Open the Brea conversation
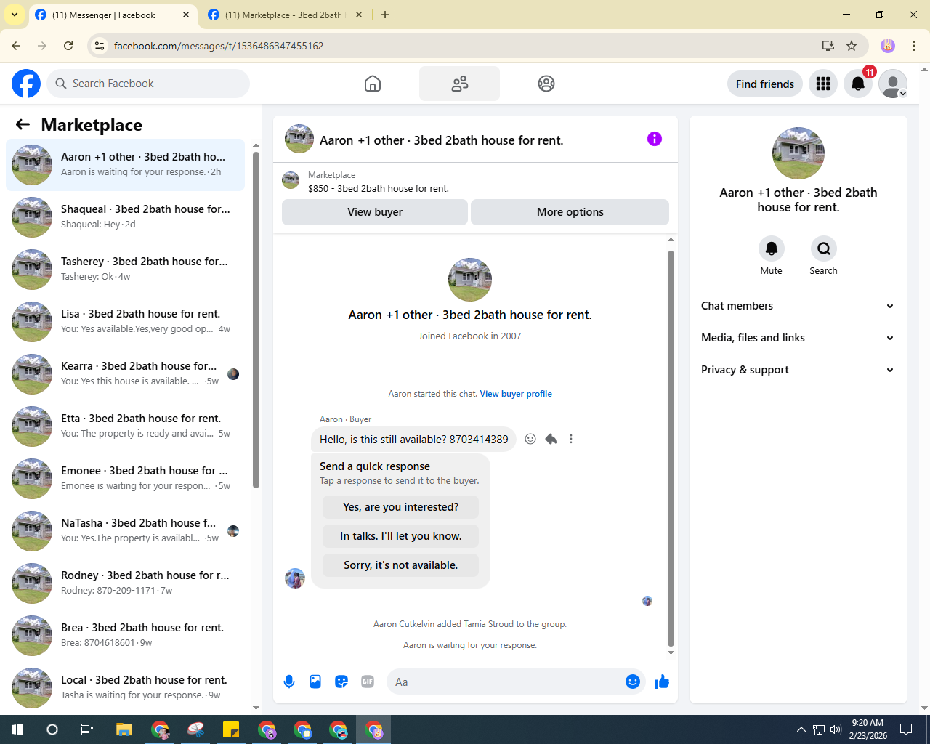The height and width of the screenshot is (744, 930). 125,635
